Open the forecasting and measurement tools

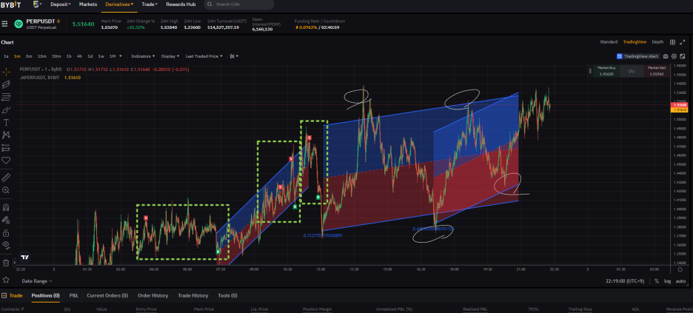[x=6, y=148]
